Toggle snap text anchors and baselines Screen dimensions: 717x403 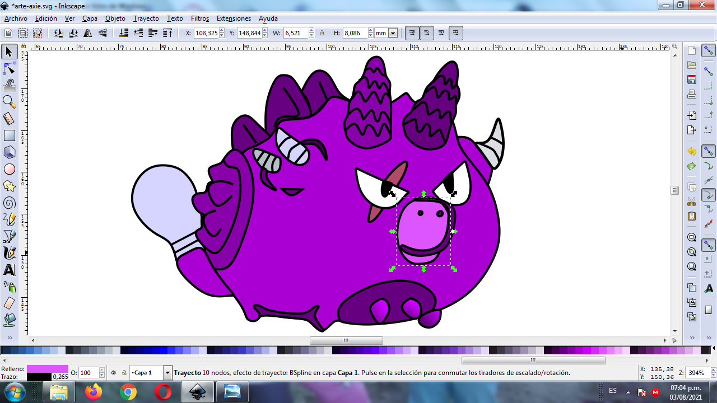tap(708, 288)
